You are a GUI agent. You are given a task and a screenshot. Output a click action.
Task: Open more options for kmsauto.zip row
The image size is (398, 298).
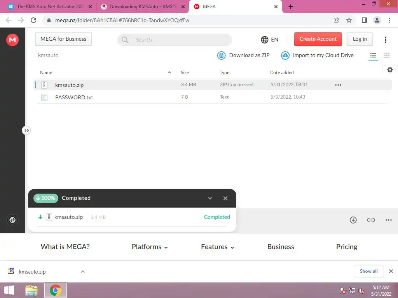(338, 85)
